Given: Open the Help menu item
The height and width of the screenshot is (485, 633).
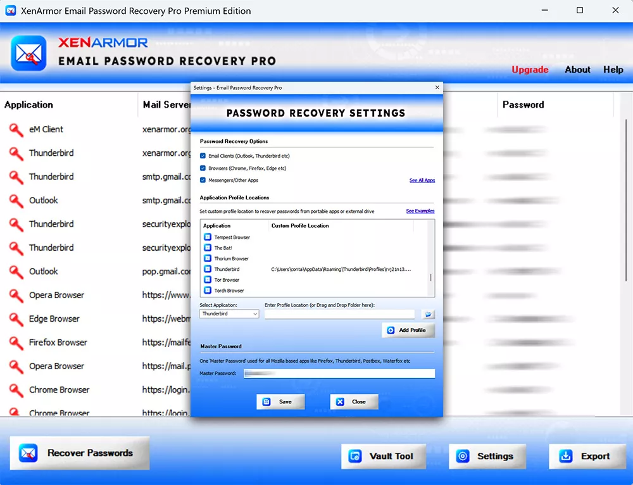Looking at the screenshot, I should coord(613,70).
